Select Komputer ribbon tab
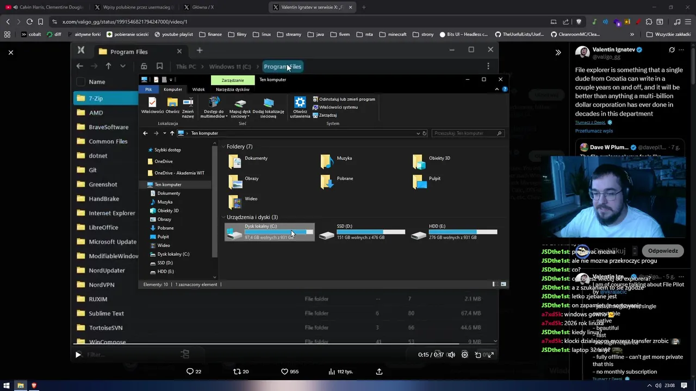Viewport: 696px width, 391px height. (x=173, y=90)
